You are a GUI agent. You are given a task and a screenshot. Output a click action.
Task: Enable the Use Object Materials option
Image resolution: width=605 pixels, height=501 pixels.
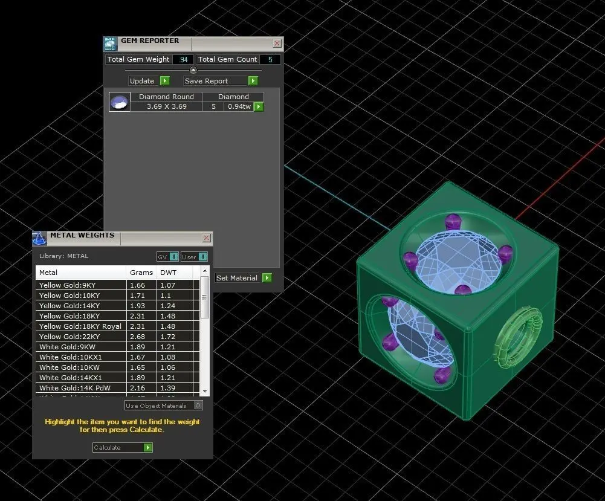tap(198, 406)
